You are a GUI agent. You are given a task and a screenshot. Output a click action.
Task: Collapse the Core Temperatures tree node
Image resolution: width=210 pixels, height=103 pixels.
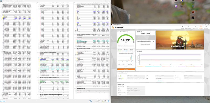(x=39, y=10)
